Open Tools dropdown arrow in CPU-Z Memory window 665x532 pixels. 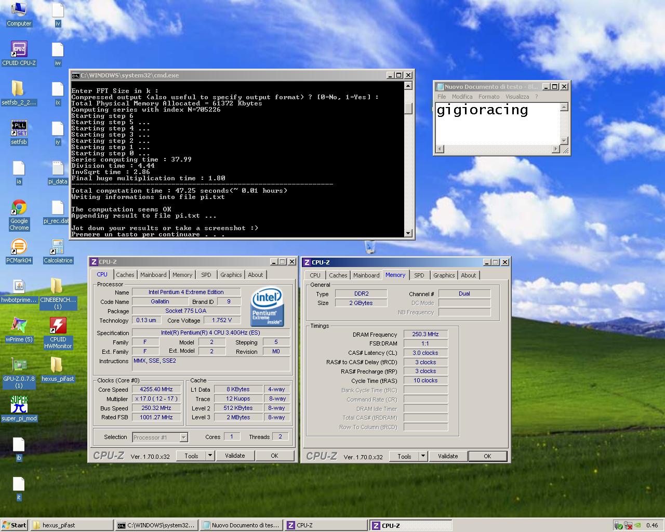pyautogui.click(x=423, y=456)
